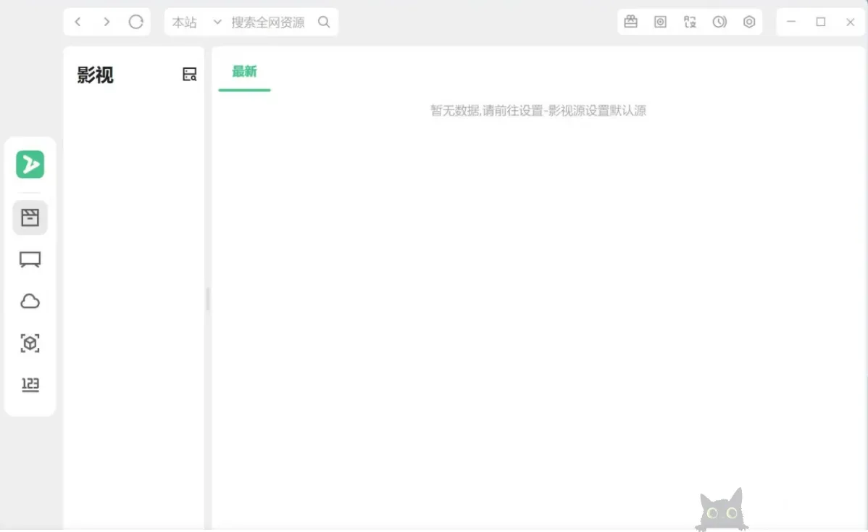The width and height of the screenshot is (868, 532).
Task: Go forward with the right arrow
Action: point(107,22)
